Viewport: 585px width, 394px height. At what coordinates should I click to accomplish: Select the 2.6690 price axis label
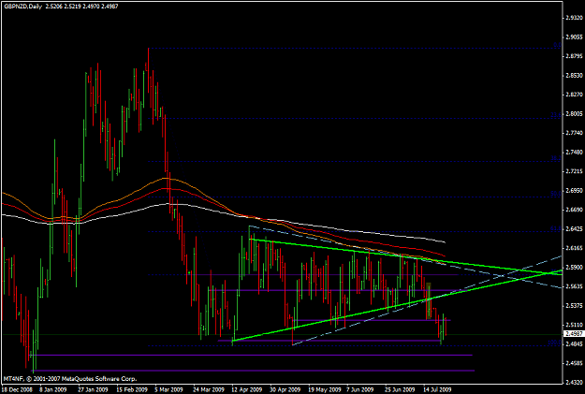574,210
